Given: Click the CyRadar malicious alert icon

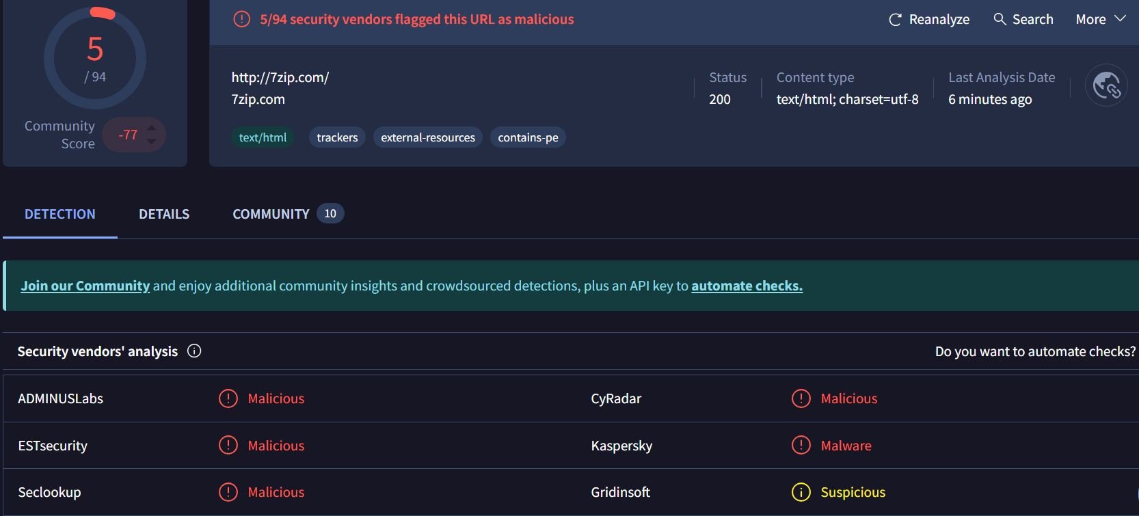Looking at the screenshot, I should [x=801, y=398].
